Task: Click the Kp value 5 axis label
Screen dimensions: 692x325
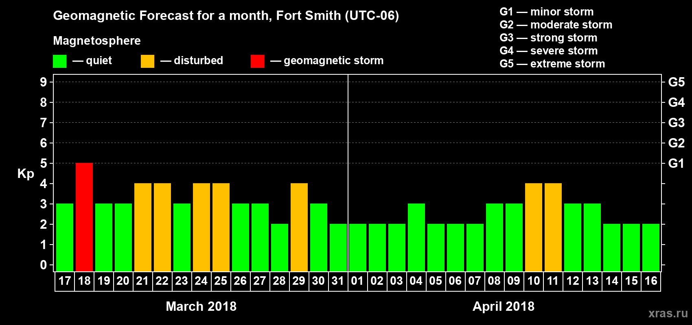Action: tap(44, 163)
